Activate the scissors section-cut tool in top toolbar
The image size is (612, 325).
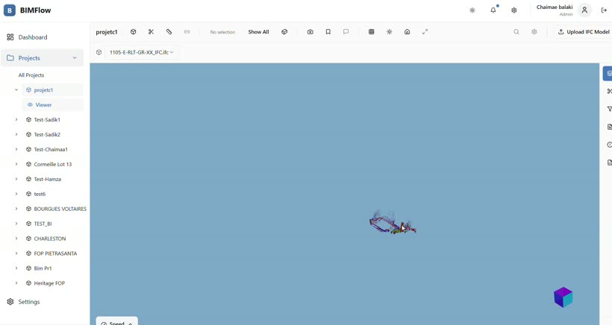click(x=151, y=32)
